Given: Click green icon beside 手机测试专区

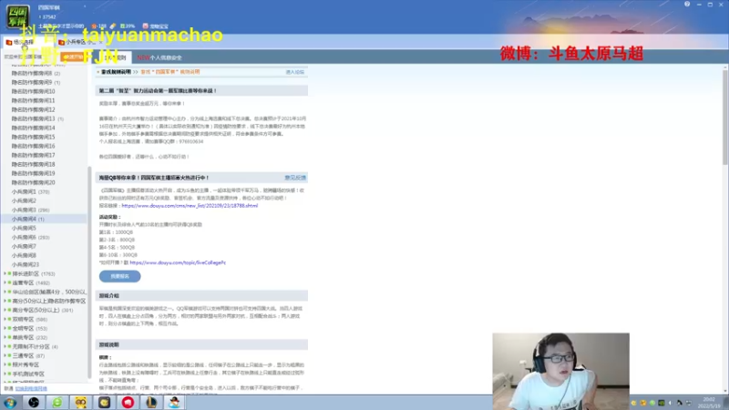Looking at the screenshot, I should (9, 374).
